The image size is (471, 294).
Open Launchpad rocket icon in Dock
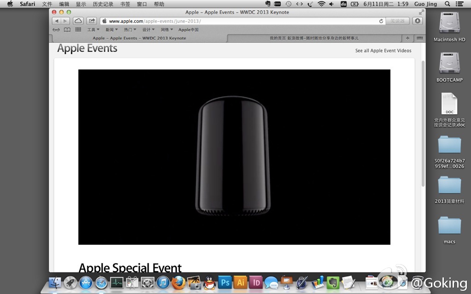click(x=70, y=283)
